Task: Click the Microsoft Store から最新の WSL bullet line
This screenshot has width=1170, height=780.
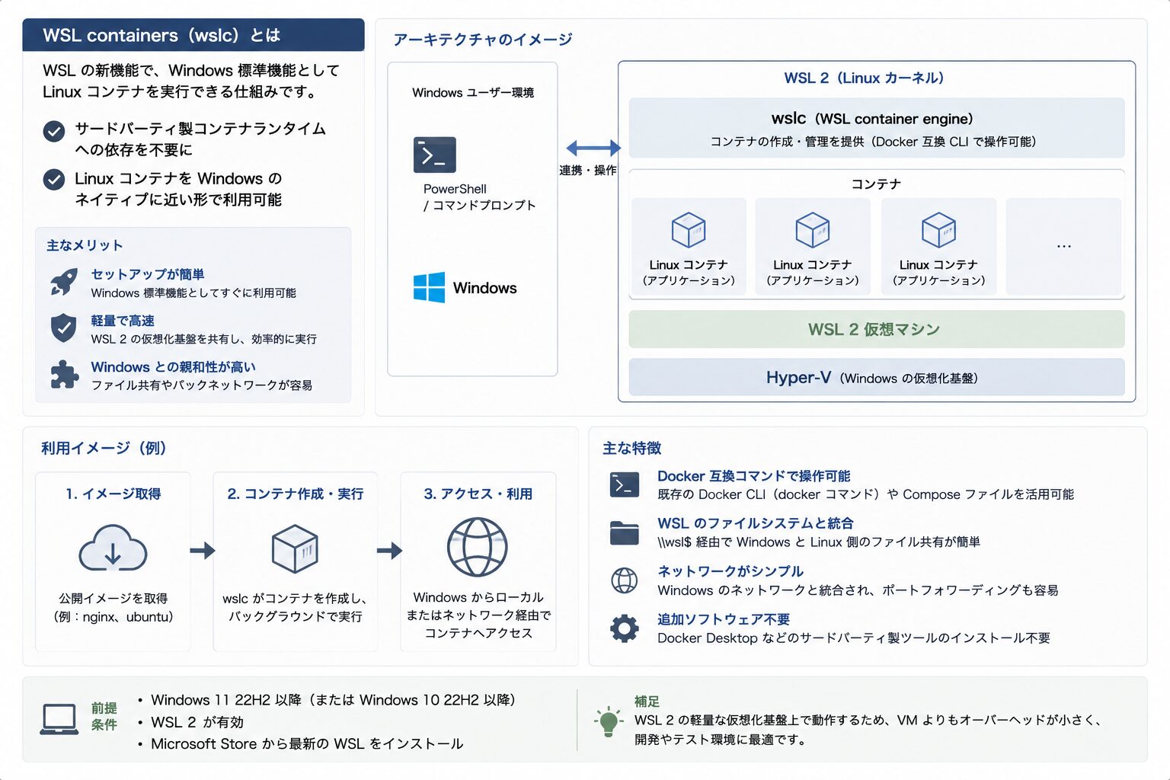Action: pyautogui.click(x=300, y=743)
